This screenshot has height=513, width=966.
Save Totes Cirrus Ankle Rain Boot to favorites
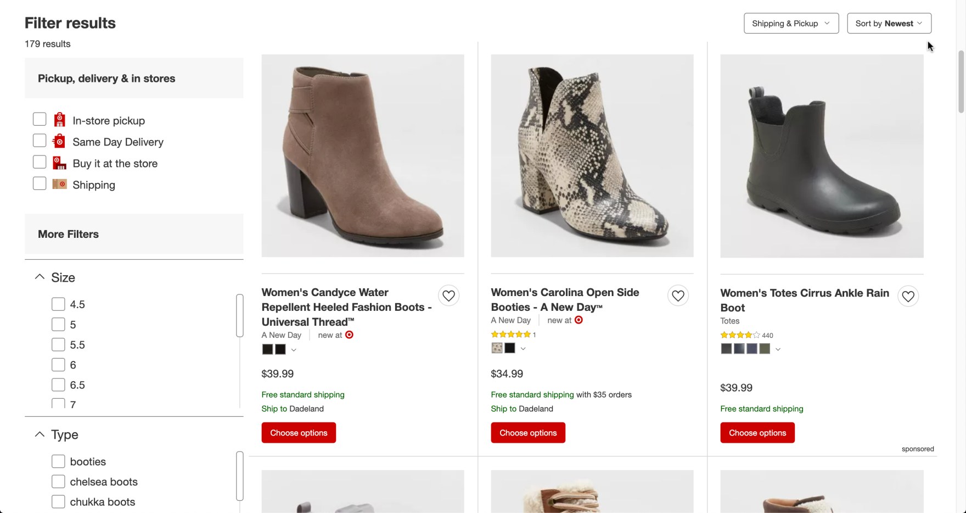coord(908,297)
